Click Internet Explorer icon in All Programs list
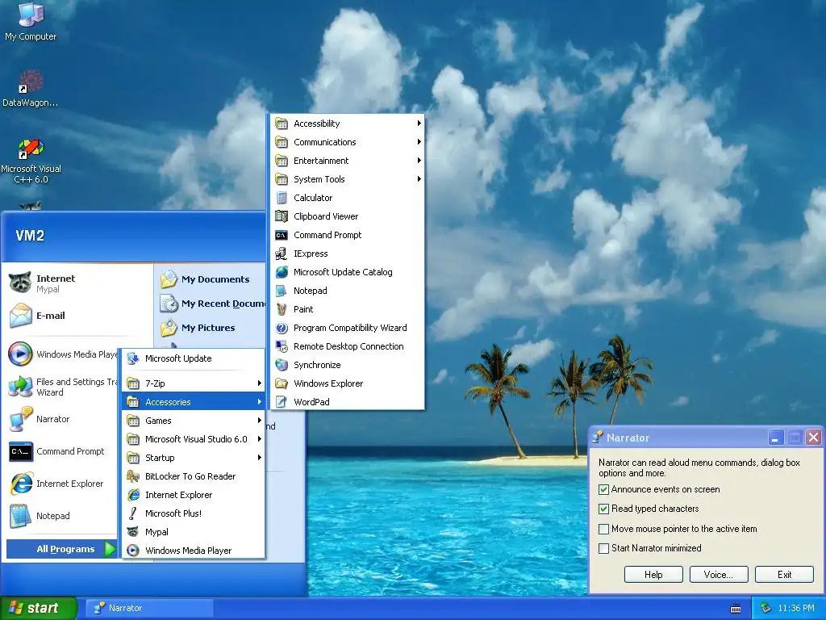 point(133,495)
